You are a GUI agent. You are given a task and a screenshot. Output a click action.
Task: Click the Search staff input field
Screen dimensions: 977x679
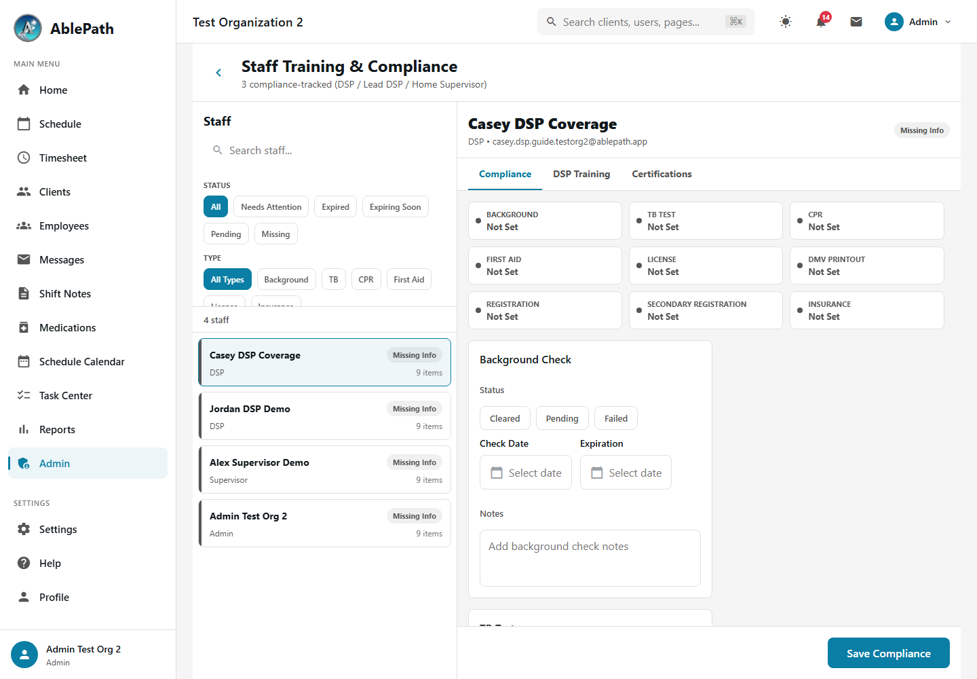point(325,150)
